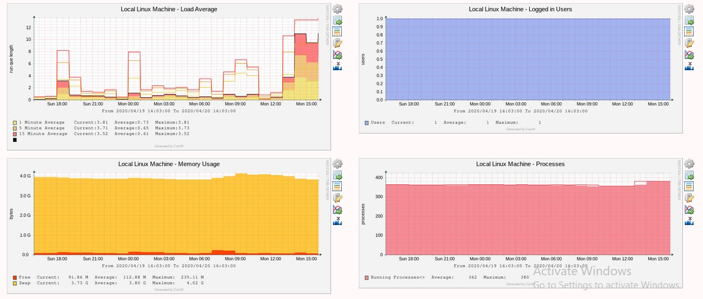Open the gear icon beside Processes graph
The width and height of the screenshot is (703, 299).
[689, 164]
